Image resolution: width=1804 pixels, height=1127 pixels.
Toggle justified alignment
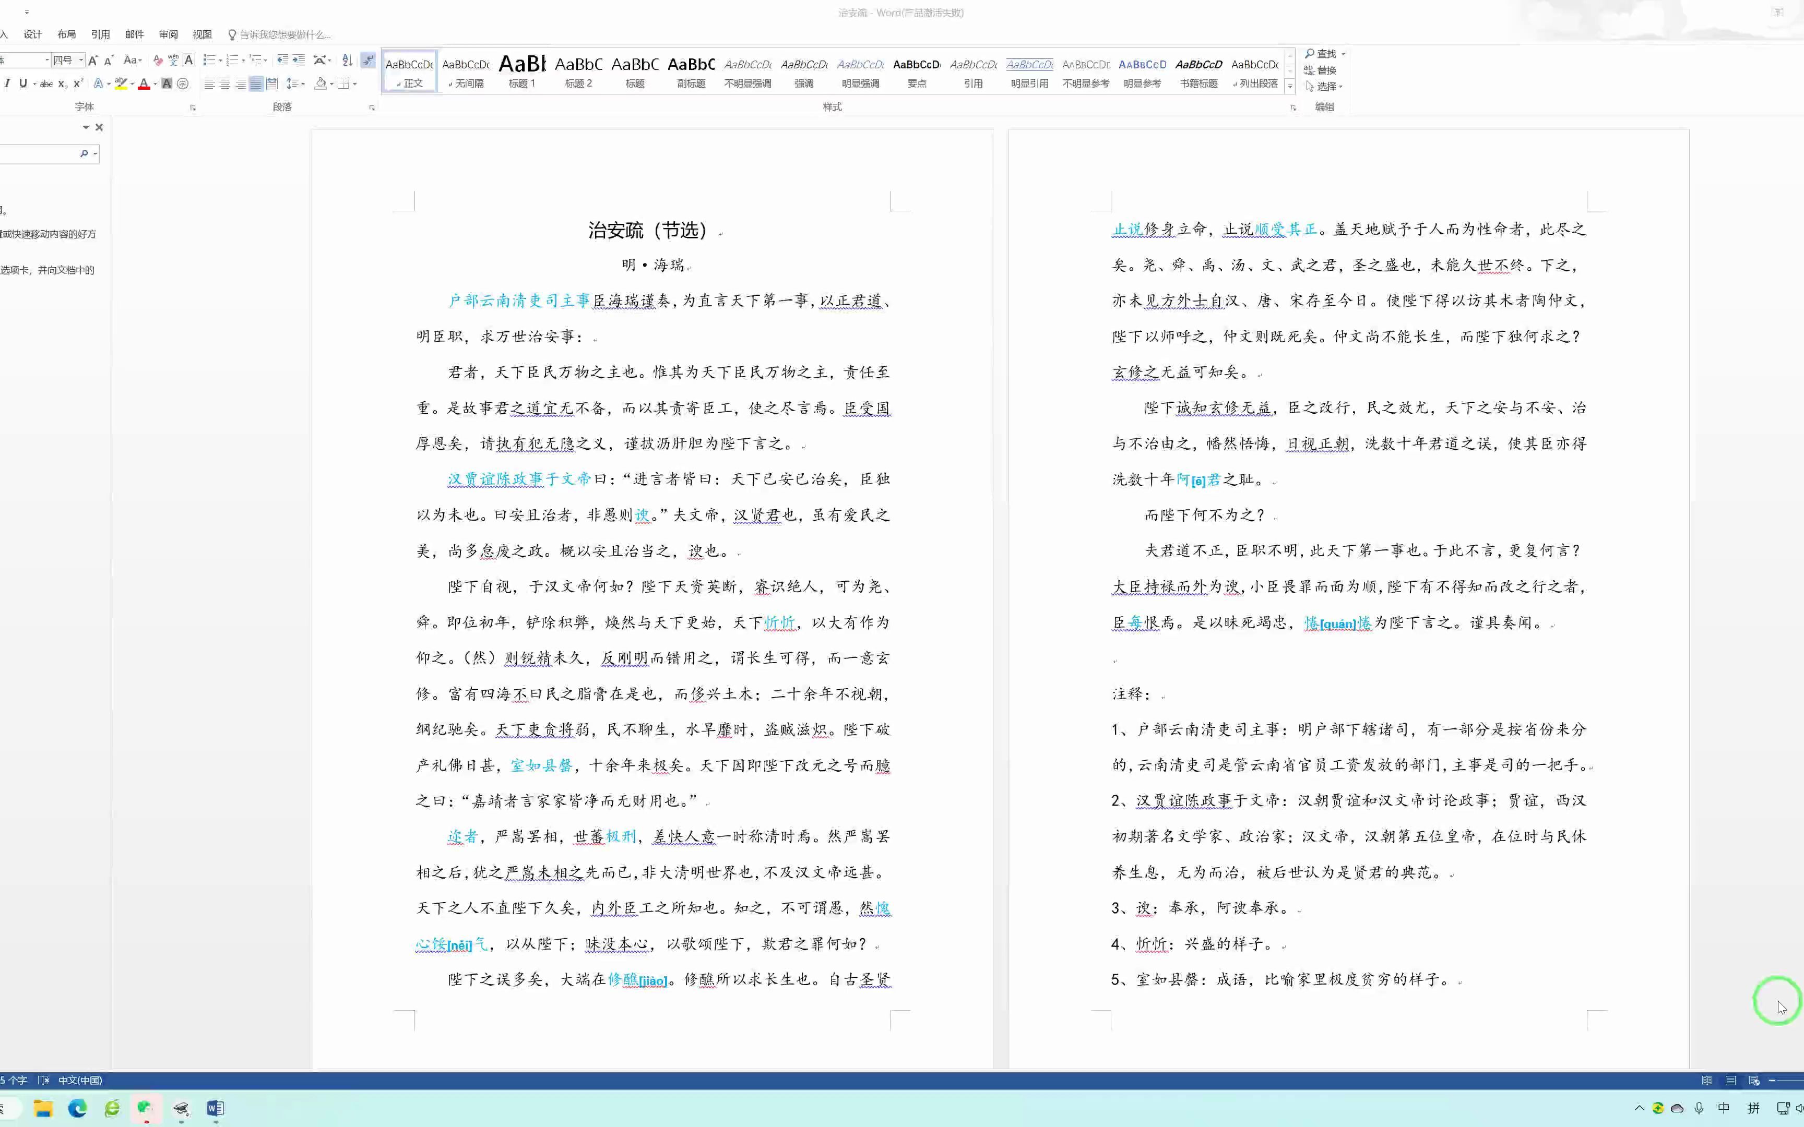256,83
